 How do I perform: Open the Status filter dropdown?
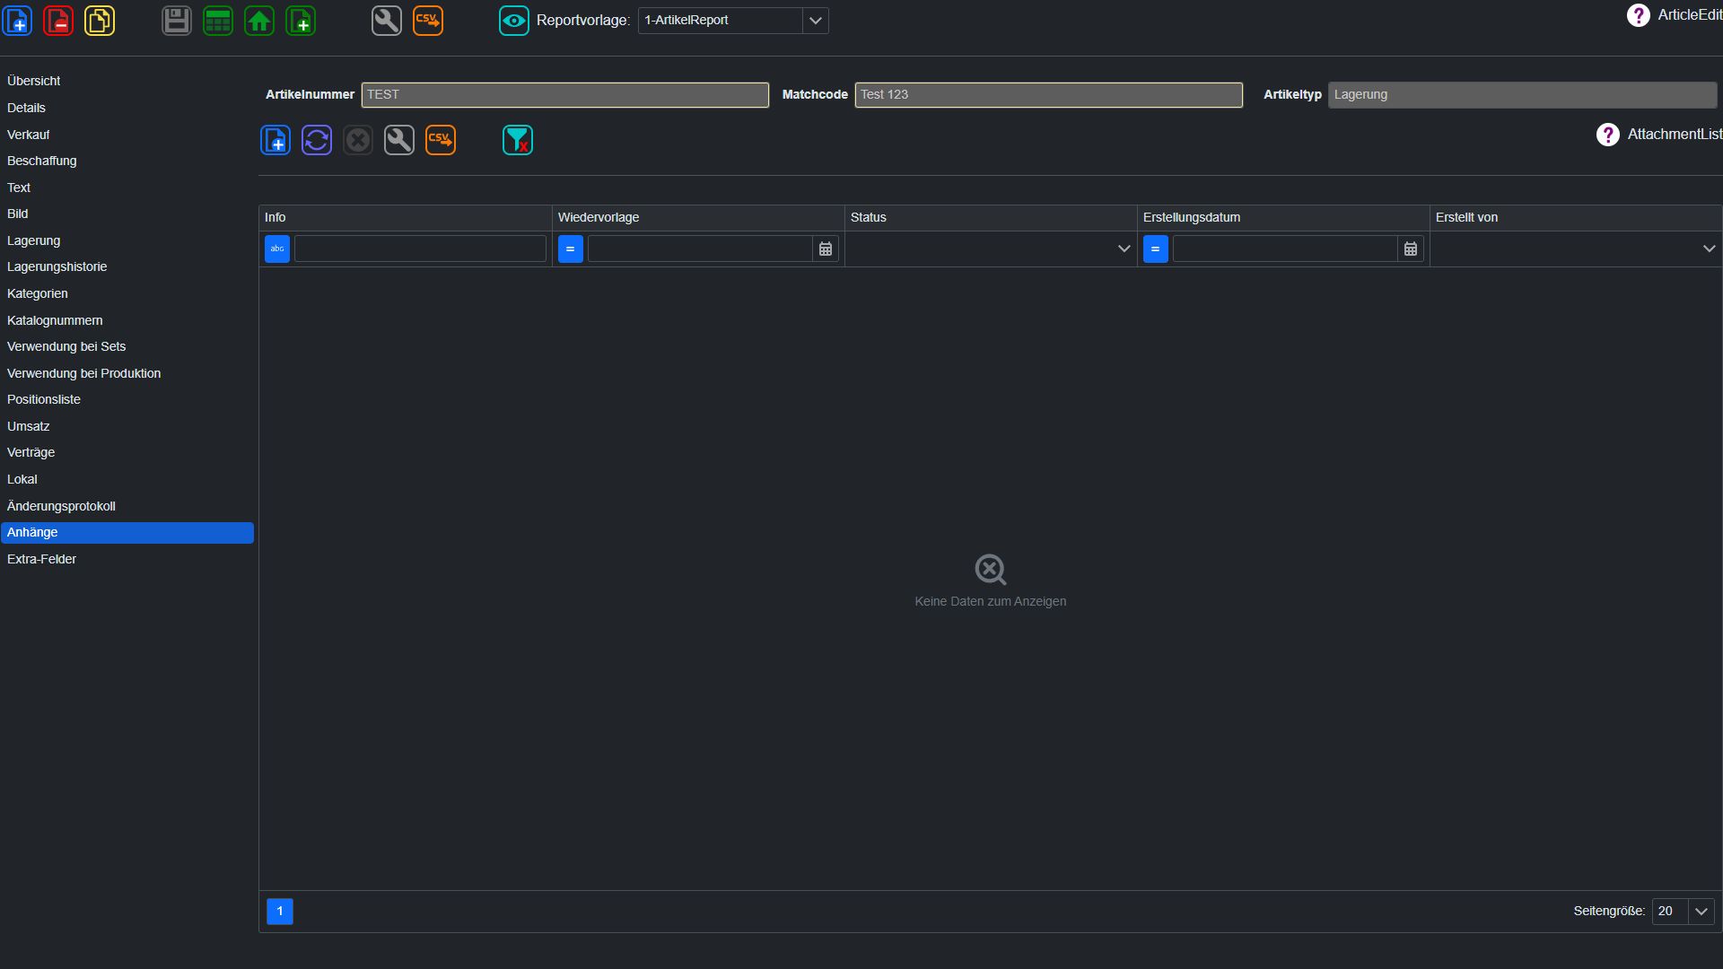(1124, 249)
